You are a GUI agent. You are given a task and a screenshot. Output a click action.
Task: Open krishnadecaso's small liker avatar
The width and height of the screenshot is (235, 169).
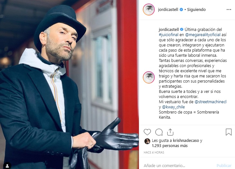[x=147, y=141]
